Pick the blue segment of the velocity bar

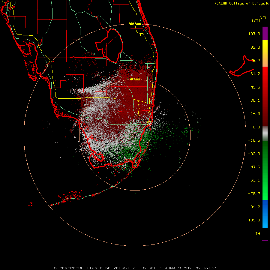[x=265, y=214]
